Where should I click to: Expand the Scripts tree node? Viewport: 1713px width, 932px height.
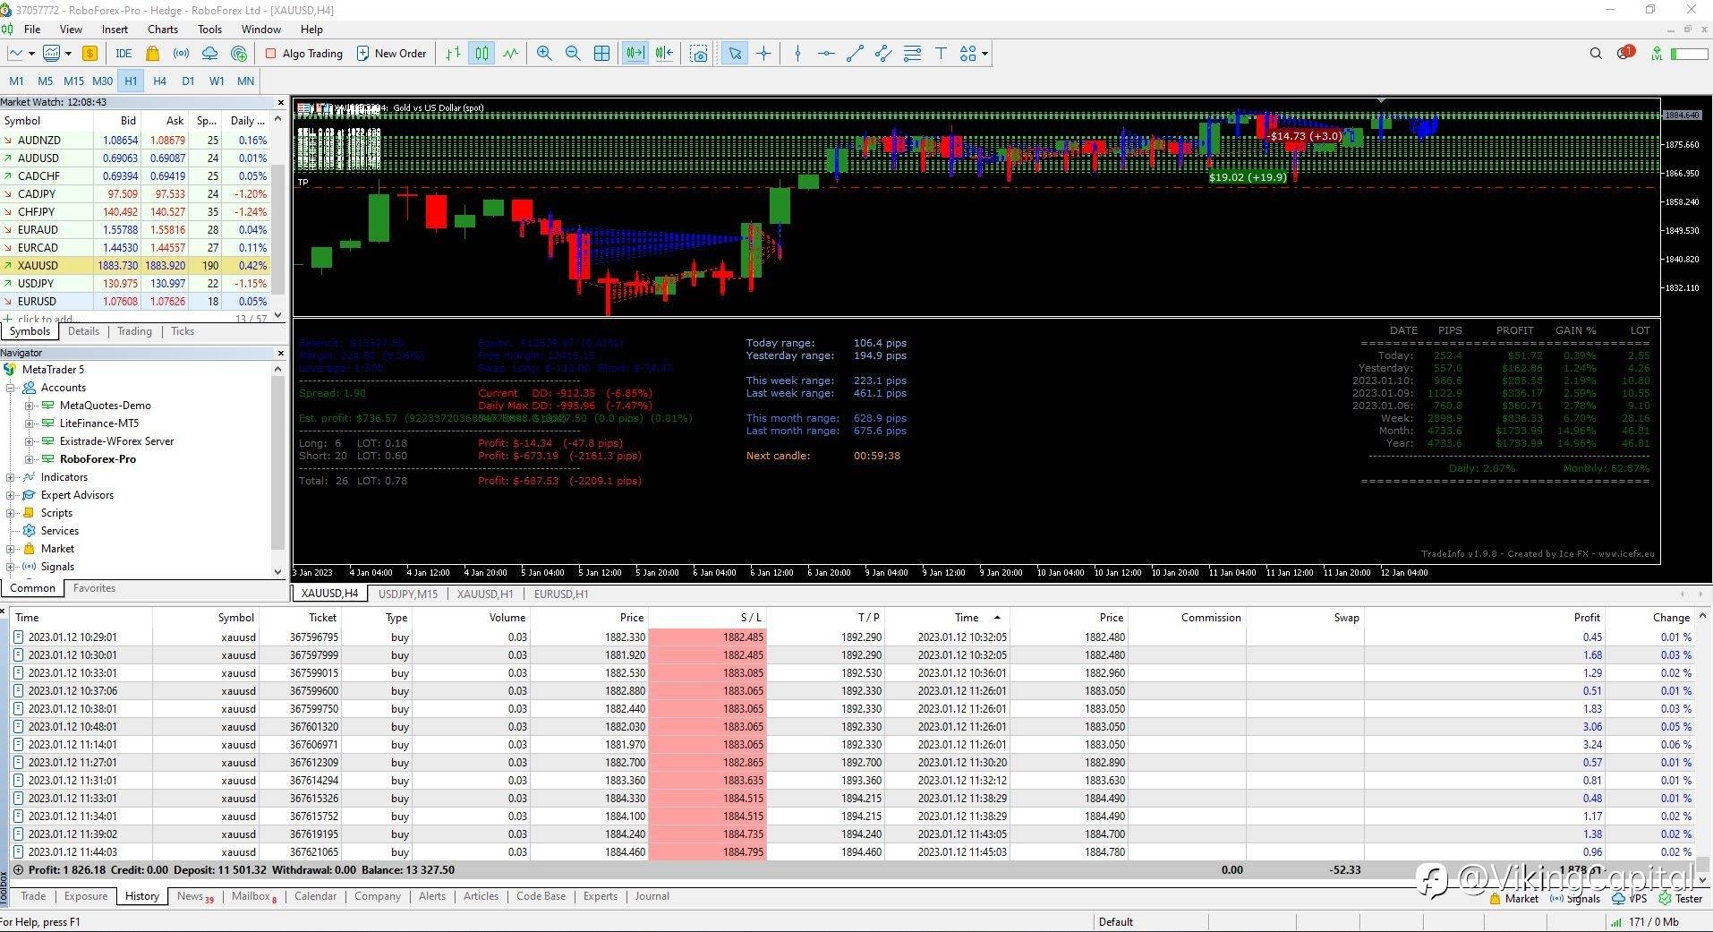pyautogui.click(x=11, y=513)
